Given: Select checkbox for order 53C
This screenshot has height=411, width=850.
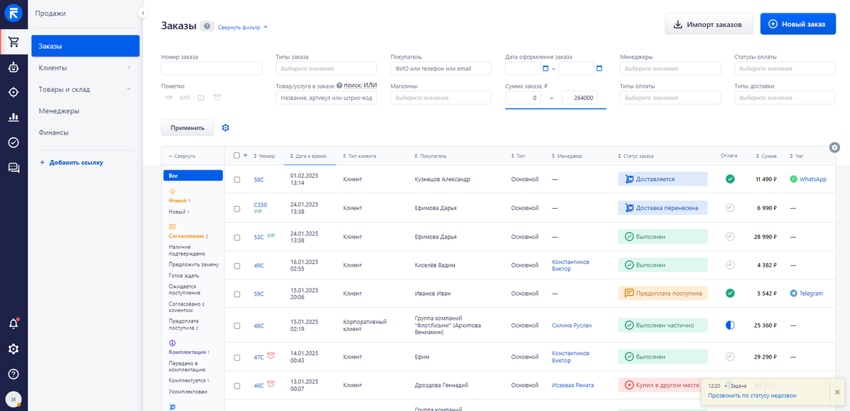Looking at the screenshot, I should [x=237, y=237].
